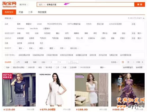This screenshot has width=147, height=112.
Task: Open the 宝贝 search type dropdown
Action: click(x=42, y=5)
